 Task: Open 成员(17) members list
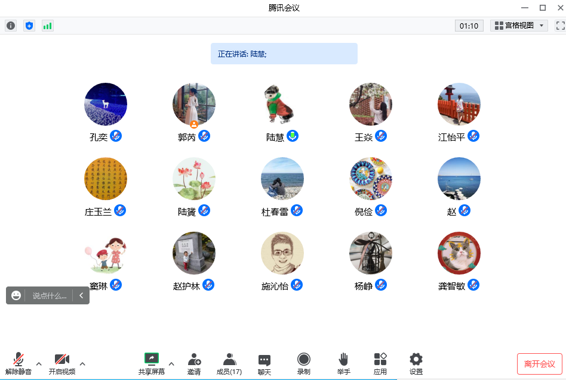229,363
